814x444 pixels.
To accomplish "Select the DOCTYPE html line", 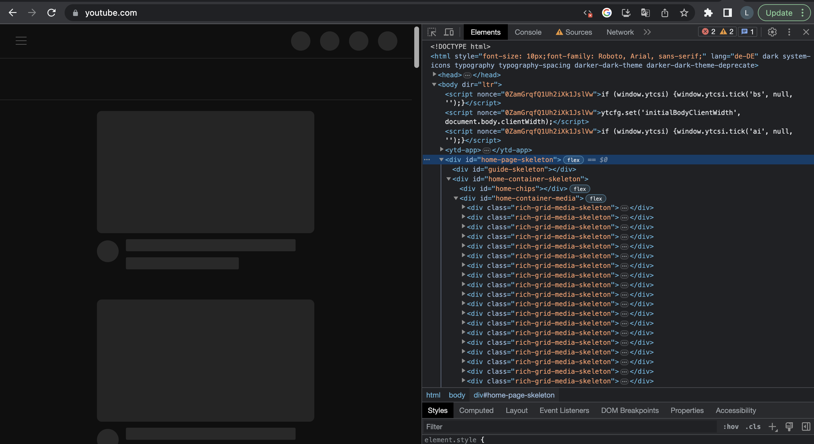I will 460,46.
